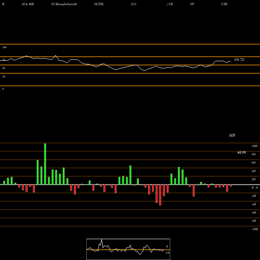The image size is (260, 260).
Task: Click the 42.58 MR value label
Action: [x=242, y=152]
